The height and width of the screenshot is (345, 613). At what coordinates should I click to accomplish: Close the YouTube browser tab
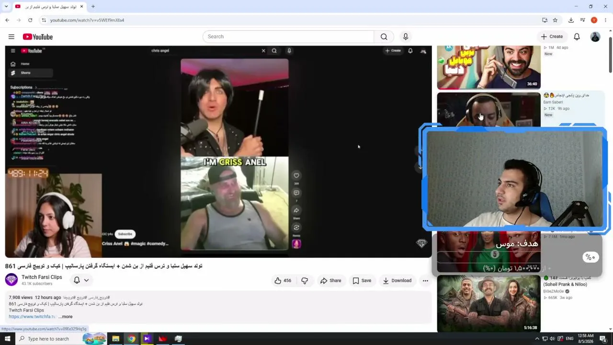(81, 6)
